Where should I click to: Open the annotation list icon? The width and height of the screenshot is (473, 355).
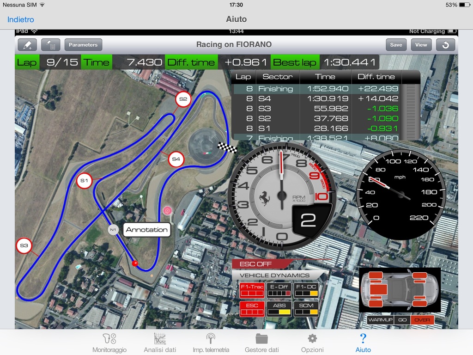(51, 45)
